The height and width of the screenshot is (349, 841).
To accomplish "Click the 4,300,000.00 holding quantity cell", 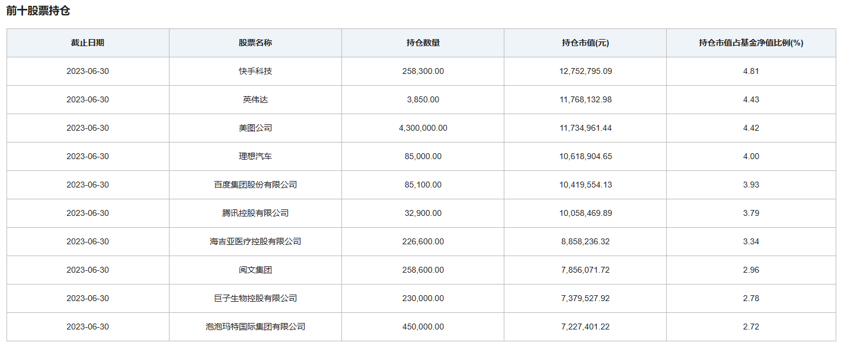I will point(423,128).
